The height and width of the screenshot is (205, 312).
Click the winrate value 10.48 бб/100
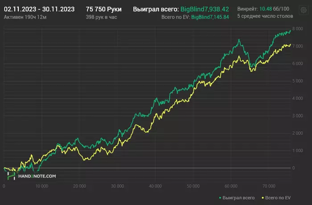[x=275, y=9]
